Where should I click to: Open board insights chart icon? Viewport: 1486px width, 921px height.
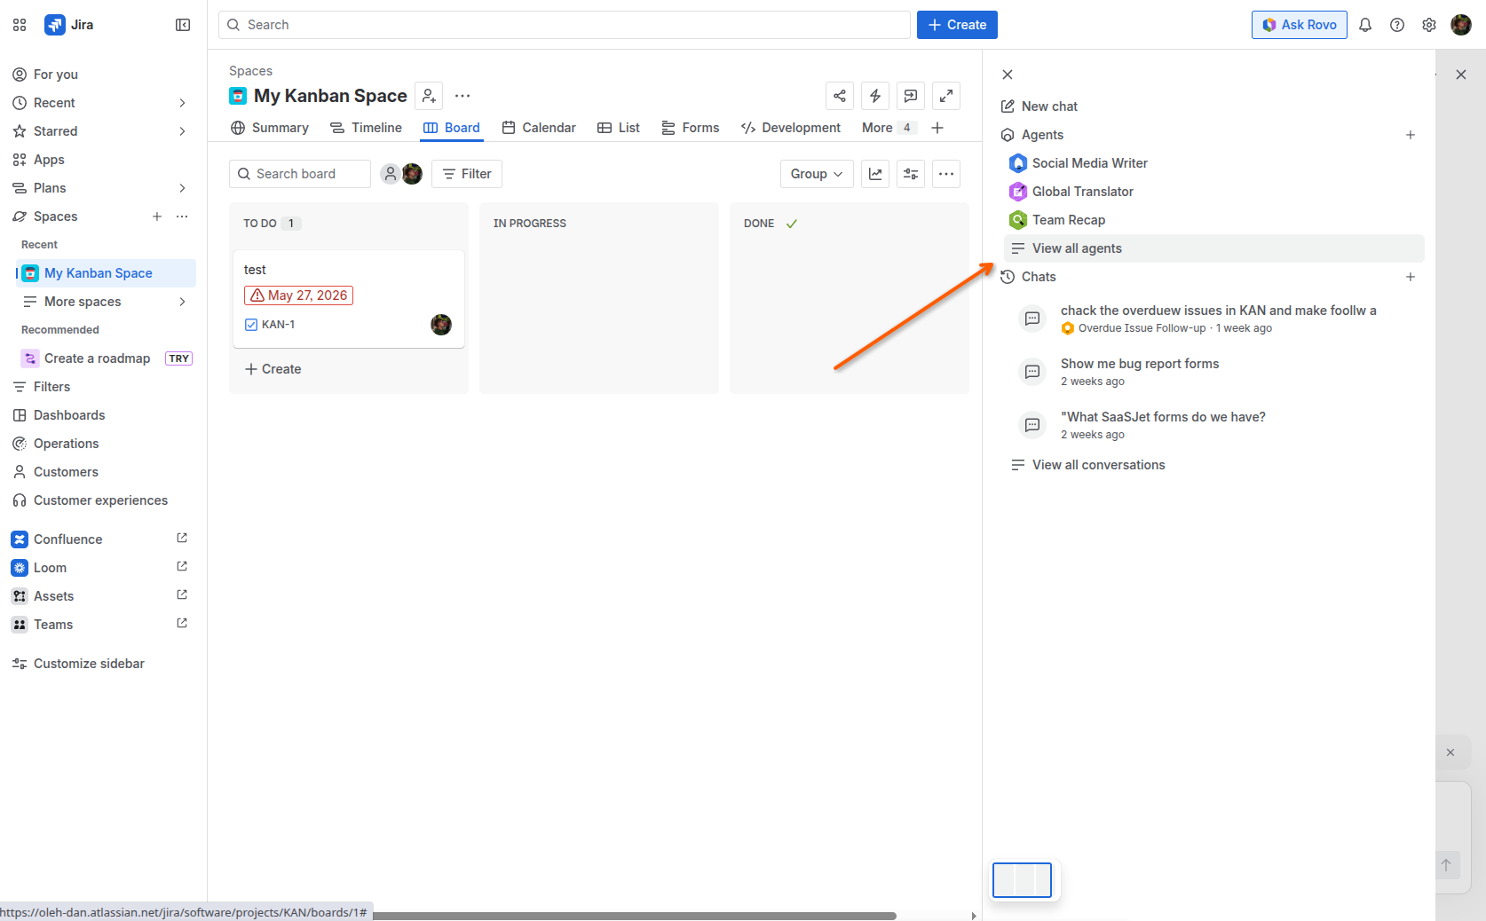pyautogui.click(x=875, y=174)
